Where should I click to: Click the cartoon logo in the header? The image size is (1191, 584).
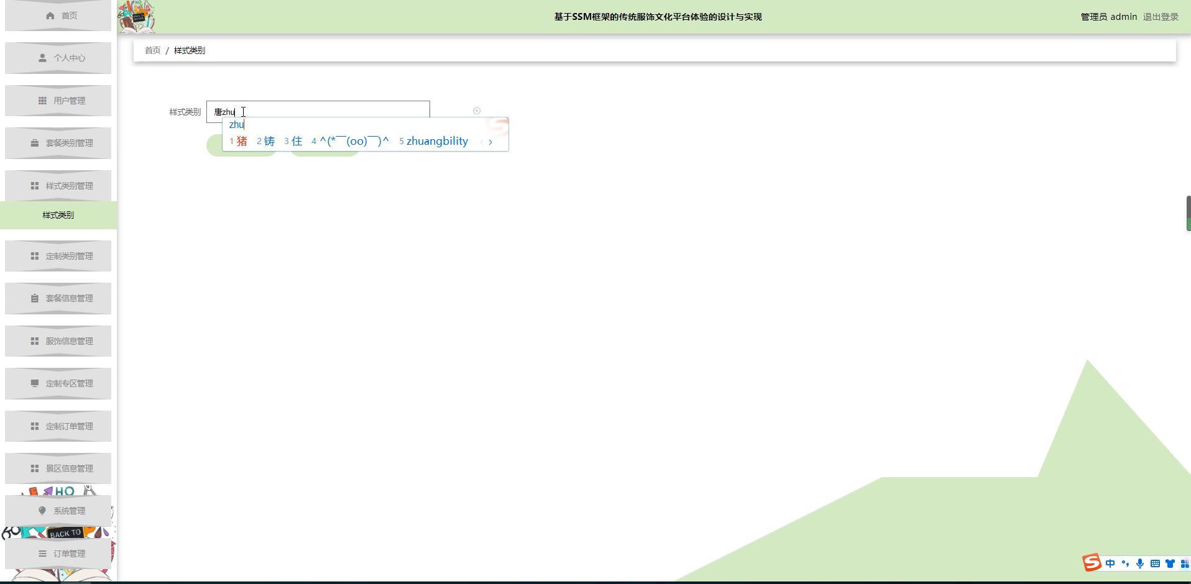click(x=136, y=17)
